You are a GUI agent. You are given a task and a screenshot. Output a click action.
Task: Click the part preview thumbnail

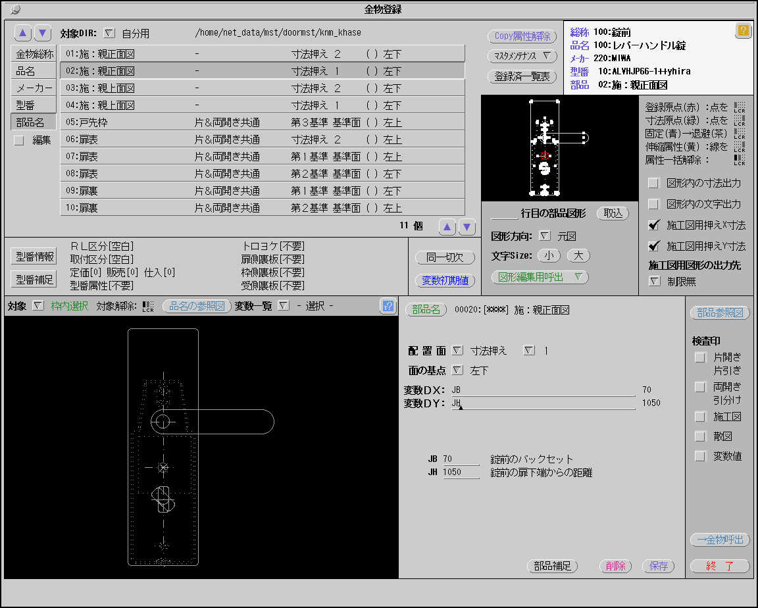560,148
